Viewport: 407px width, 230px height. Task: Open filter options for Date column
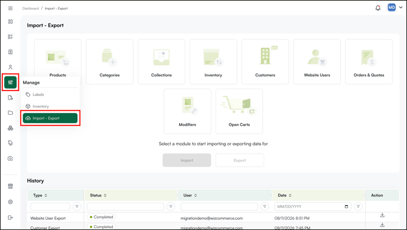[x=358, y=206]
